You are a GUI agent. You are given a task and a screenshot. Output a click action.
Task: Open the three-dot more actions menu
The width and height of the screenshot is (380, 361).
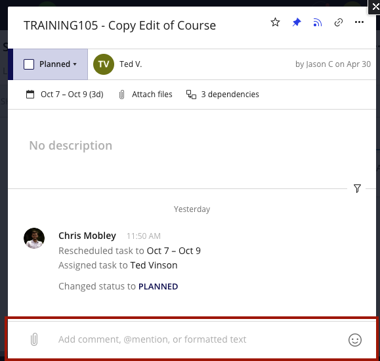[359, 22]
